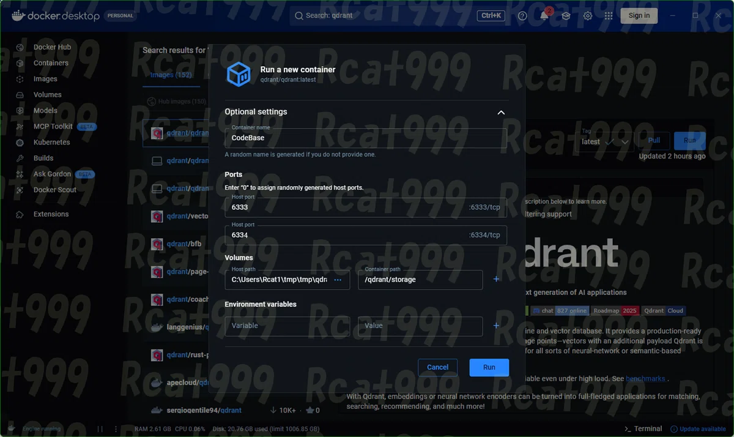734x437 pixels.
Task: Click the environment Value field
Action: (420, 326)
